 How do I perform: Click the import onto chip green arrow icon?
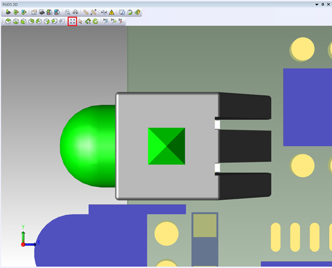pos(8,12)
